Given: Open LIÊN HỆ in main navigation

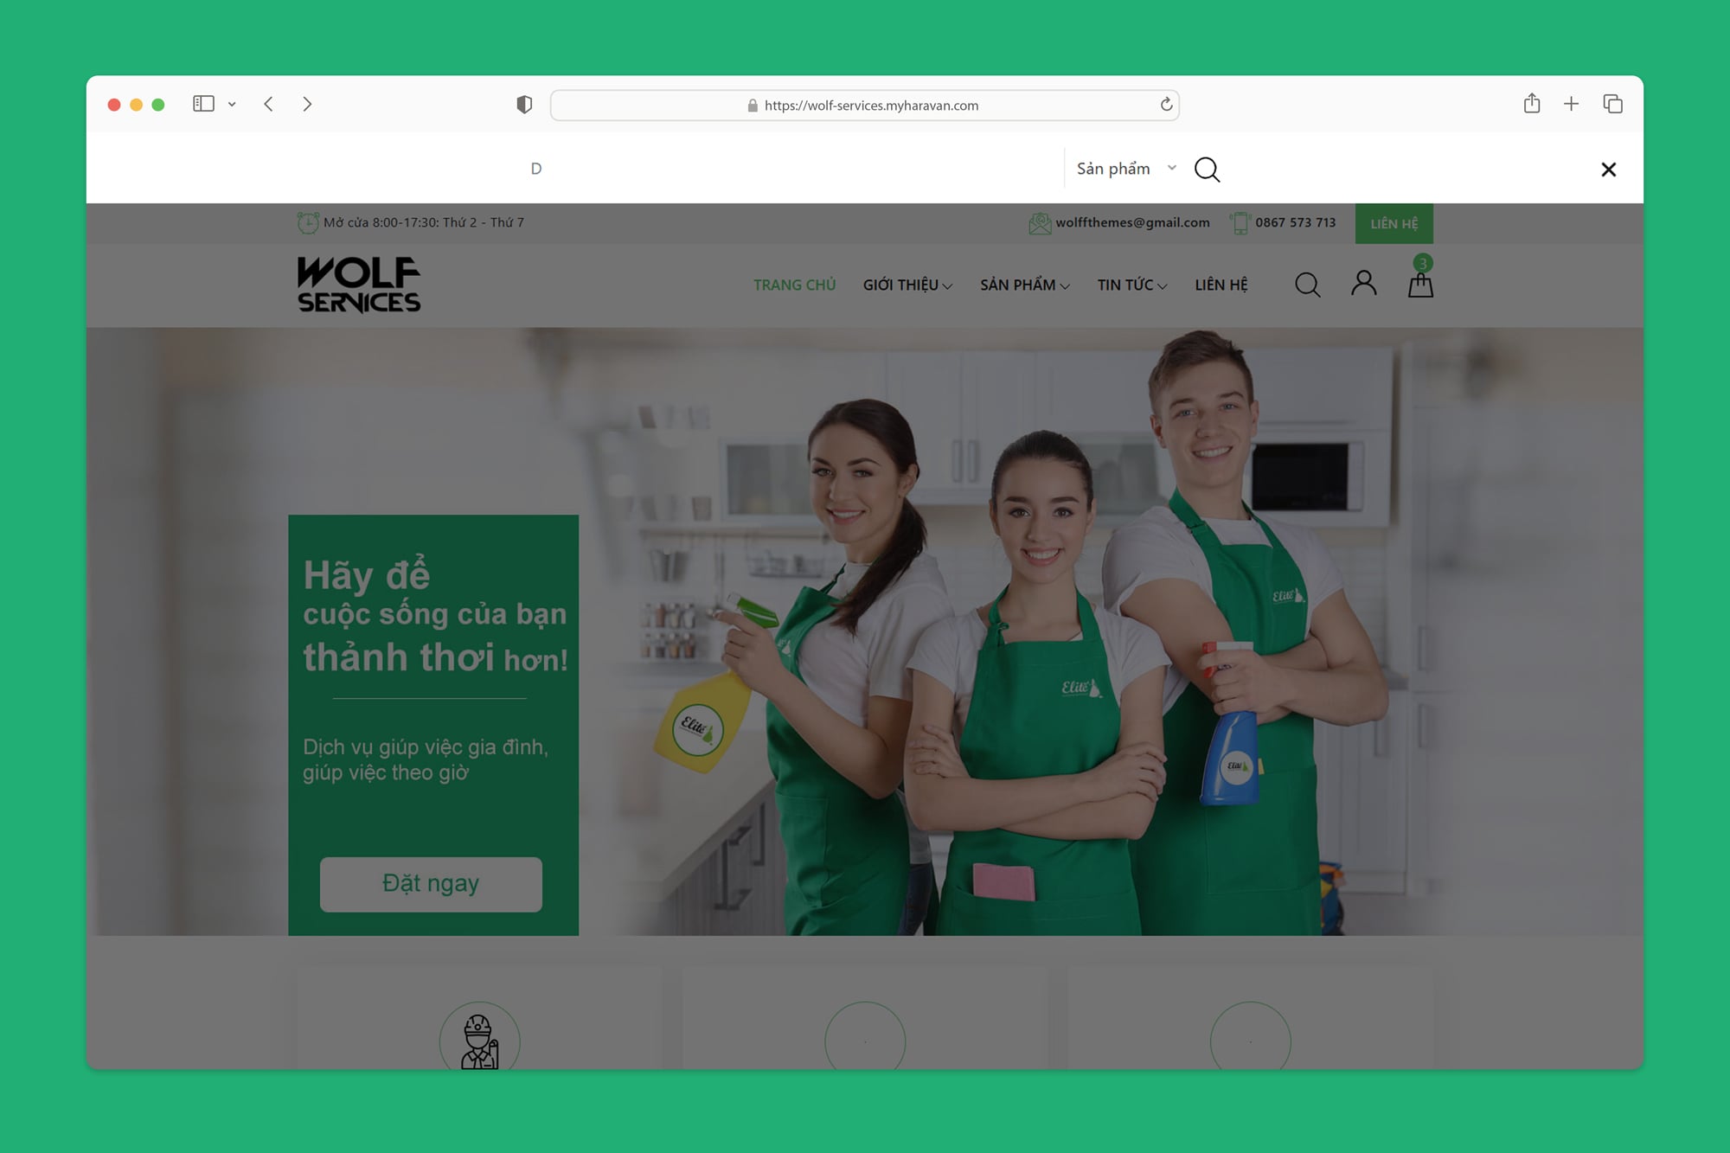Looking at the screenshot, I should click(x=1221, y=285).
